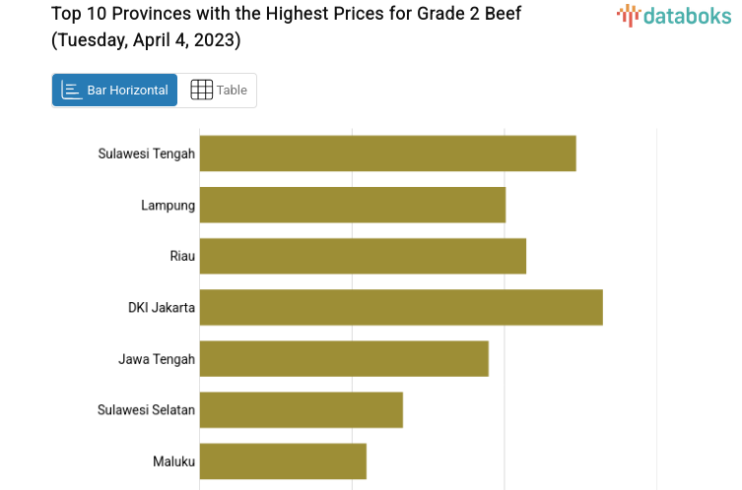Click the Lampung axis label
Image resolution: width=742 pixels, height=490 pixels.
(168, 205)
